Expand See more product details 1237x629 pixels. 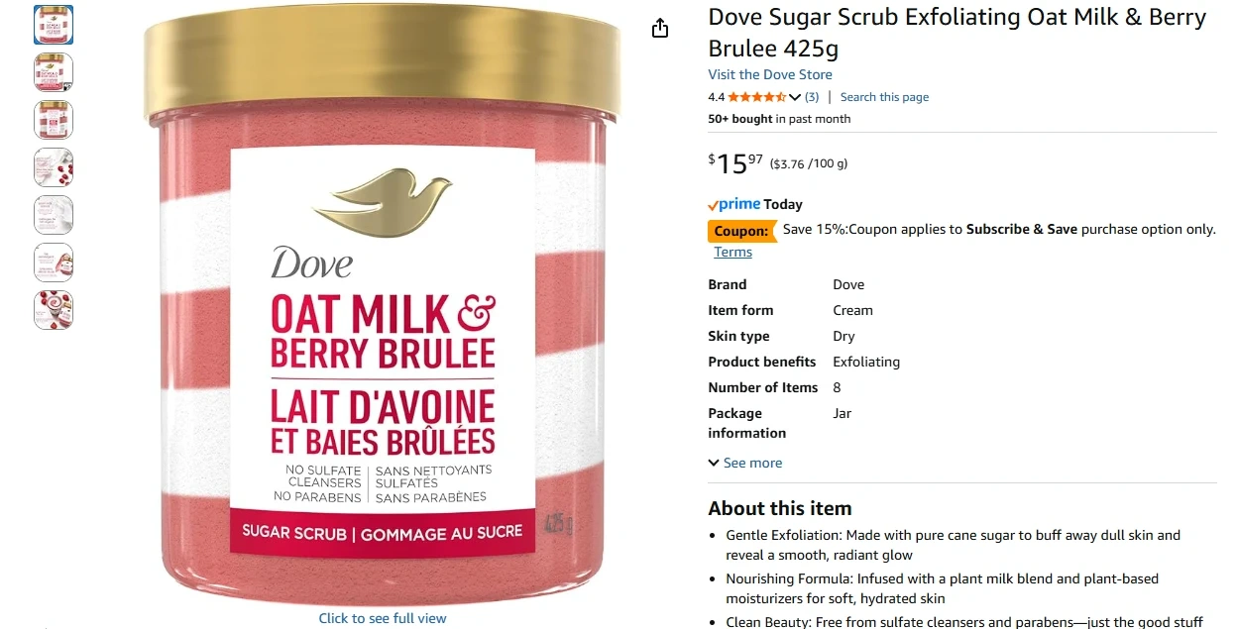coord(745,463)
